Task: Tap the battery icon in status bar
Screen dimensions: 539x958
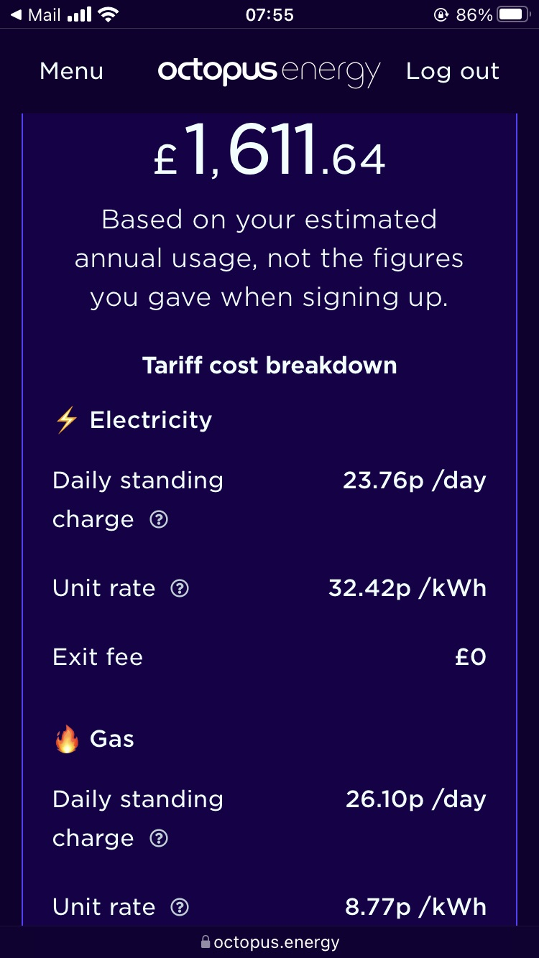Action: [x=513, y=15]
